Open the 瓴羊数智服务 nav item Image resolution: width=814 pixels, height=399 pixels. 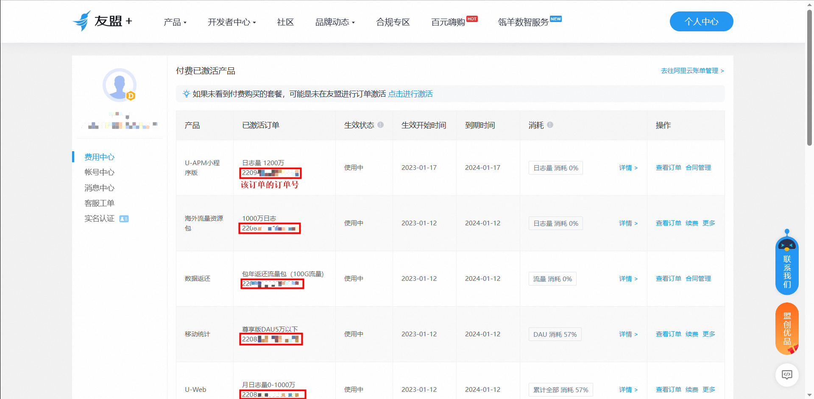(x=523, y=22)
